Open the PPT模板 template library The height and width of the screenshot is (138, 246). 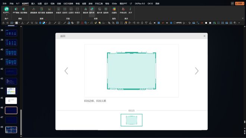[16, 10]
